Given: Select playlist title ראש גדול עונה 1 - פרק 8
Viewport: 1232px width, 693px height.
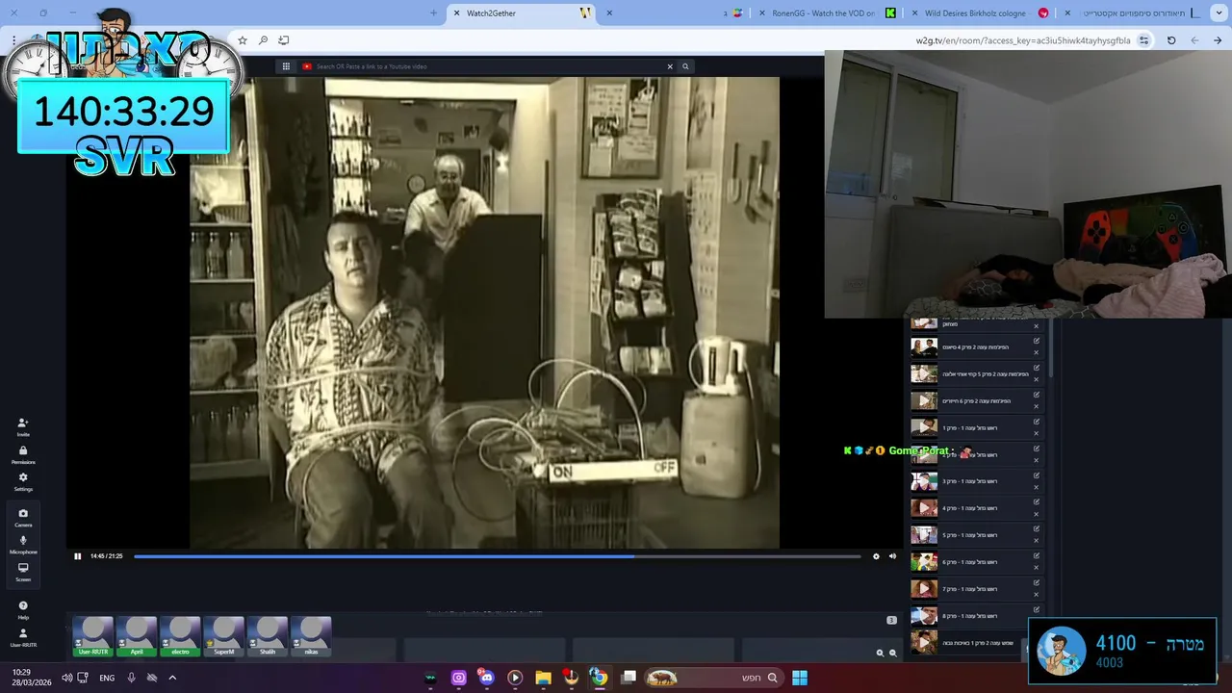Looking at the screenshot, I should (970, 616).
